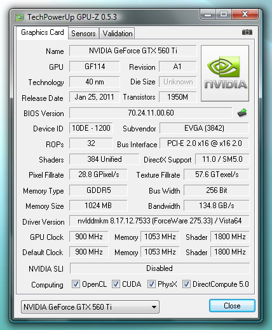Click the NVIDIA logo image

click(x=225, y=73)
